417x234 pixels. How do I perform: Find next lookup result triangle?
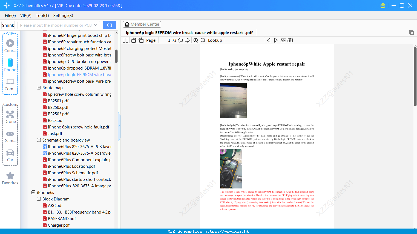point(276,40)
